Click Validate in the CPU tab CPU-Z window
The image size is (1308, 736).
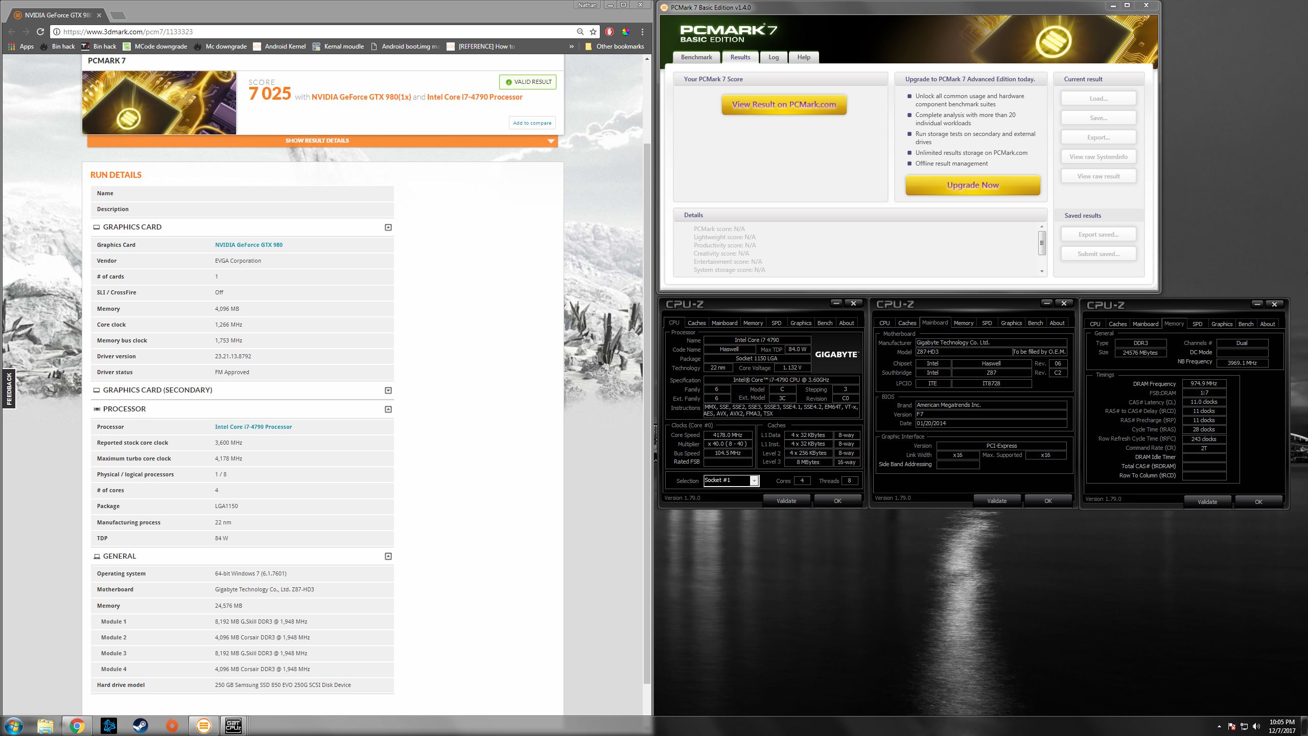[x=786, y=501]
